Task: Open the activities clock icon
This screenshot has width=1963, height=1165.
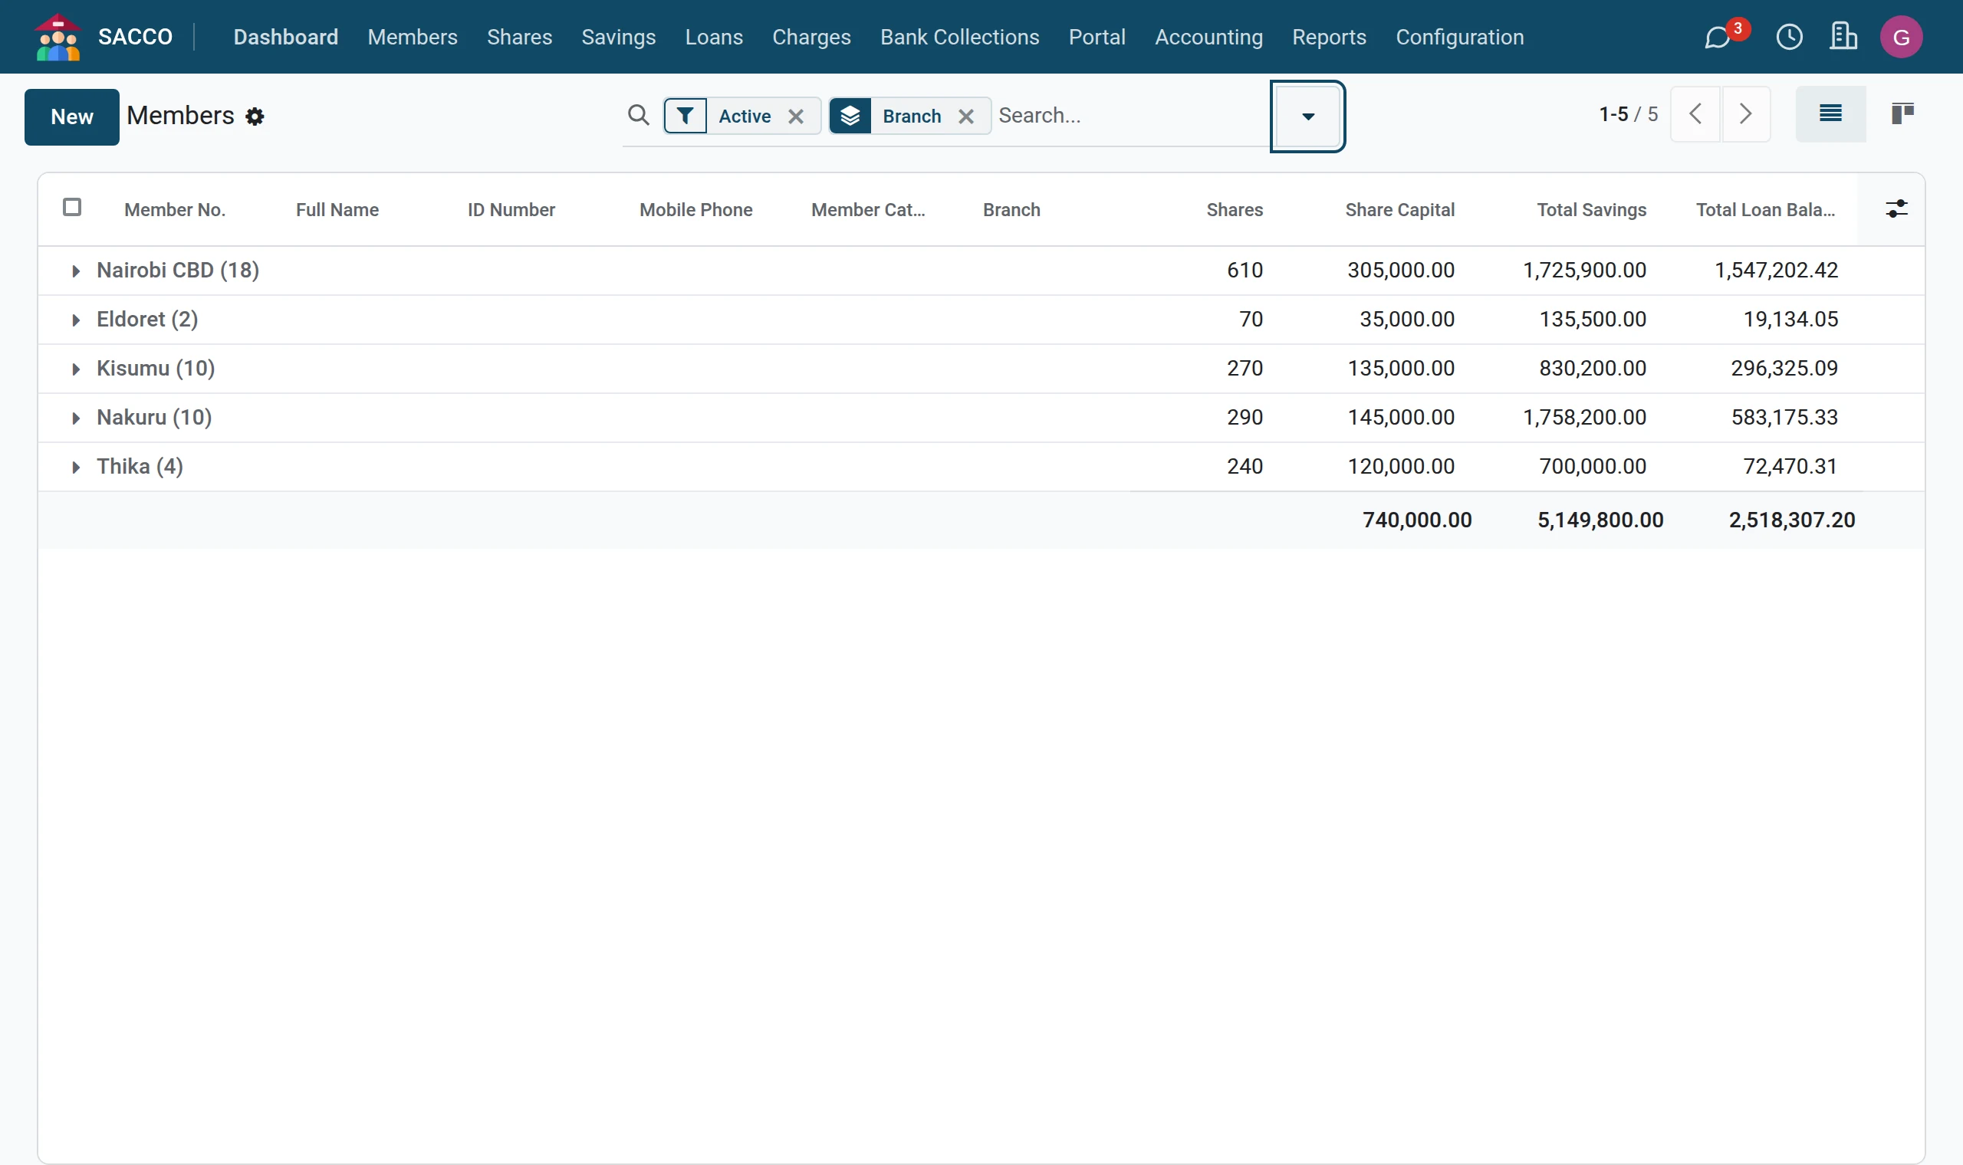Action: (x=1790, y=37)
